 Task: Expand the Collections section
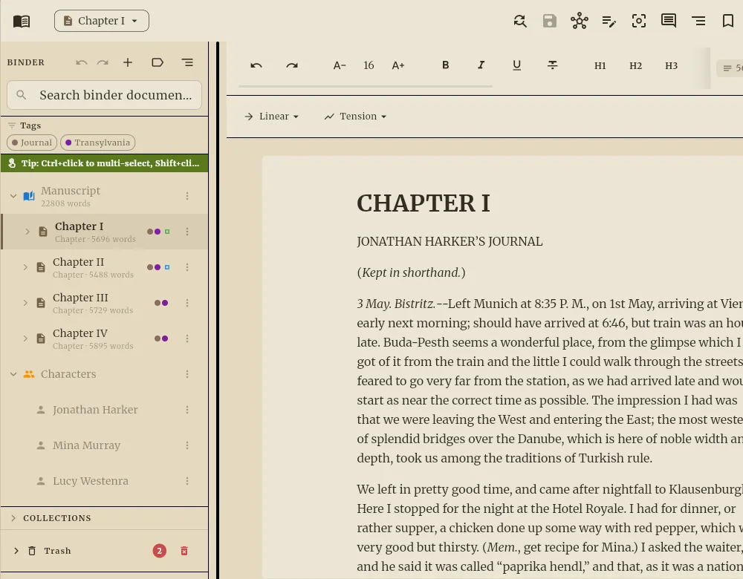(104, 518)
